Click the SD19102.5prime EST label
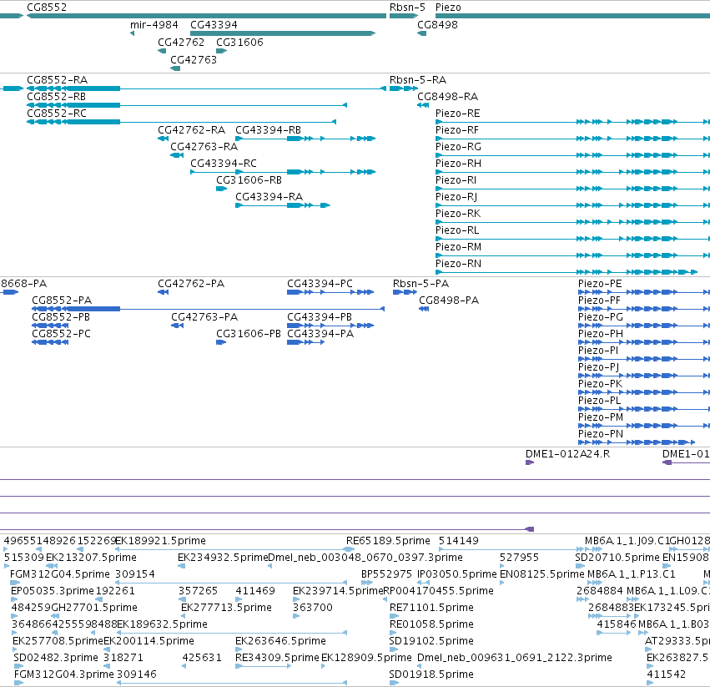This screenshot has height=687, width=710. [x=431, y=641]
